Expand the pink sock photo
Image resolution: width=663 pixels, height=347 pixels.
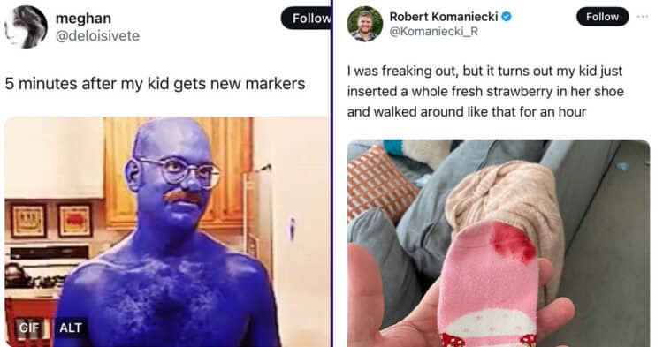[499, 243]
